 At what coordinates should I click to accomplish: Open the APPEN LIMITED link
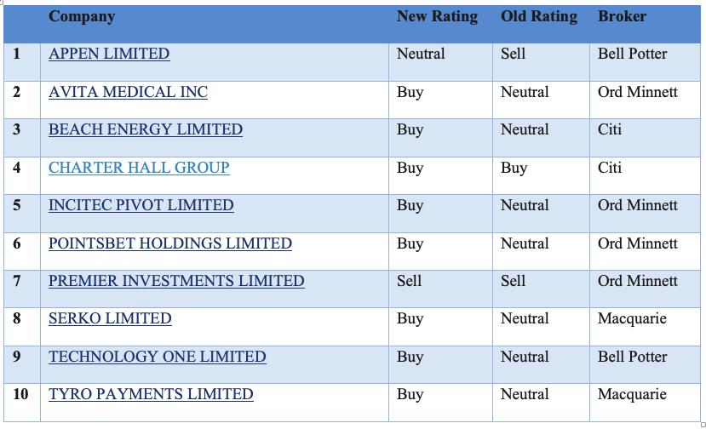(109, 54)
